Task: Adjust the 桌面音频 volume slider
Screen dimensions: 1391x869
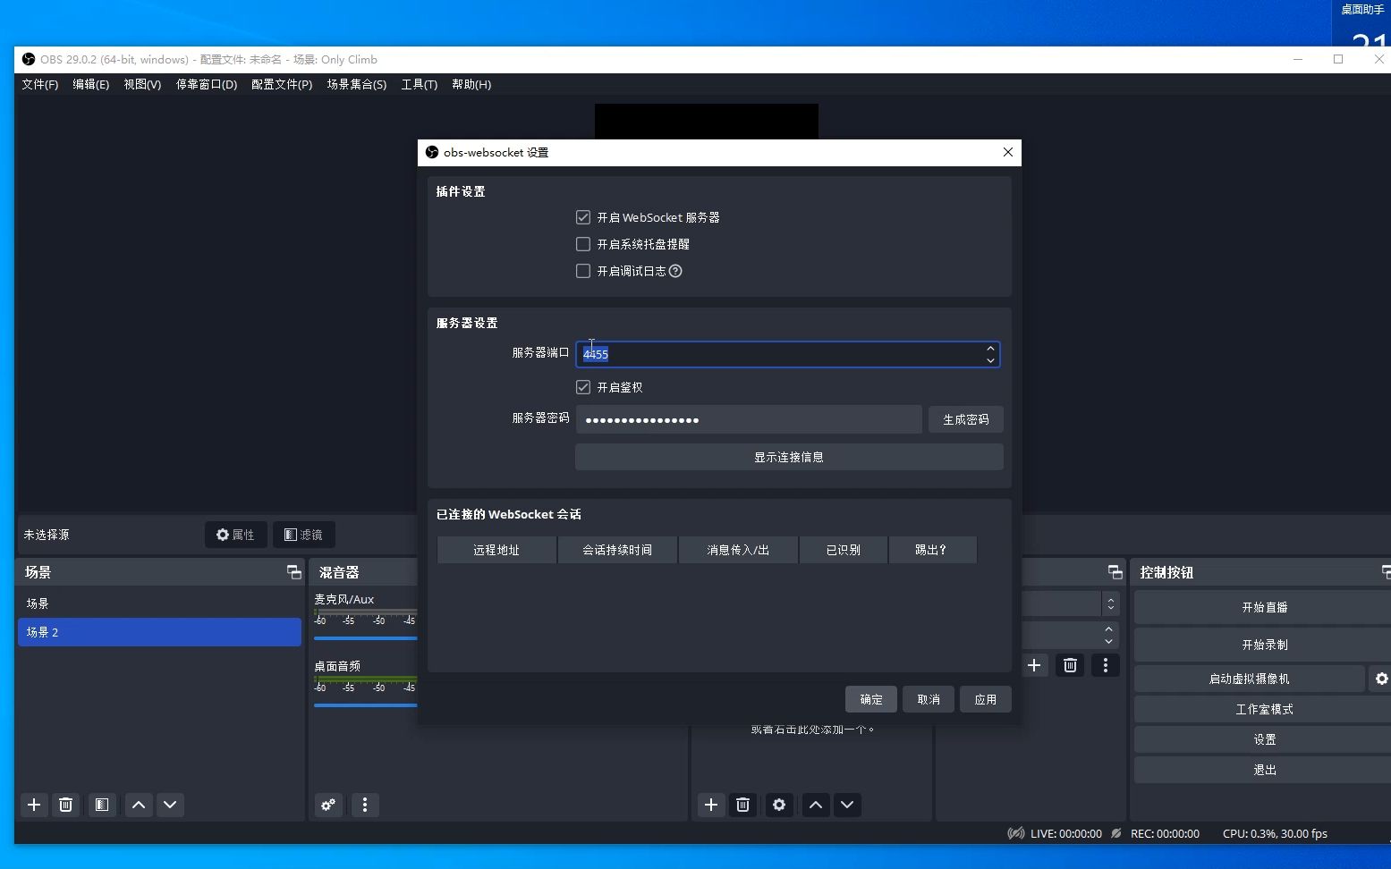Action: pyautogui.click(x=365, y=705)
